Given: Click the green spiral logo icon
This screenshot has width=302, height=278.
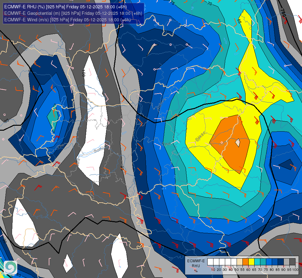Looking at the screenshot, I should coord(10,267).
